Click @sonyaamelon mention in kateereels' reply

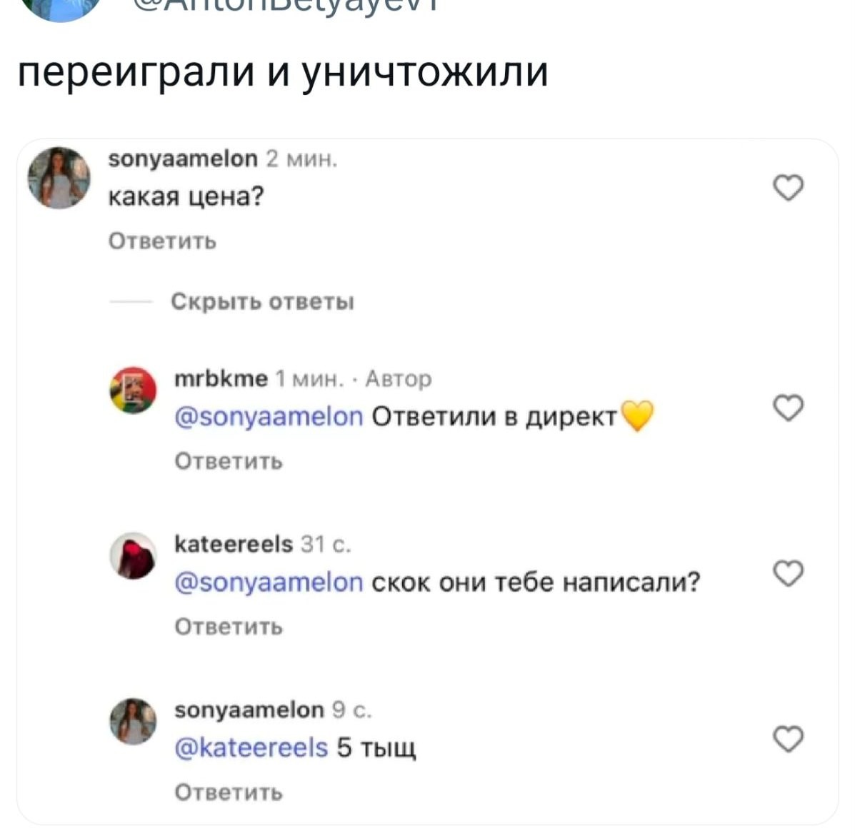click(x=269, y=582)
